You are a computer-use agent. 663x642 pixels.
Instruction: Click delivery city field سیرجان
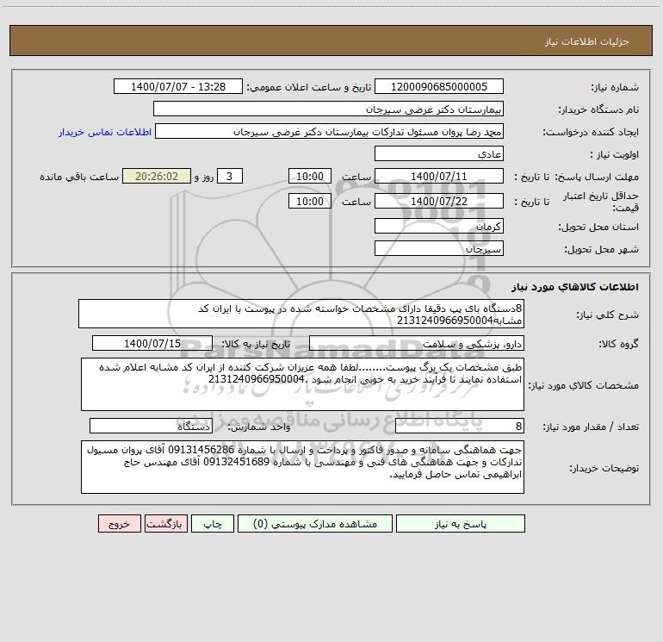439,248
